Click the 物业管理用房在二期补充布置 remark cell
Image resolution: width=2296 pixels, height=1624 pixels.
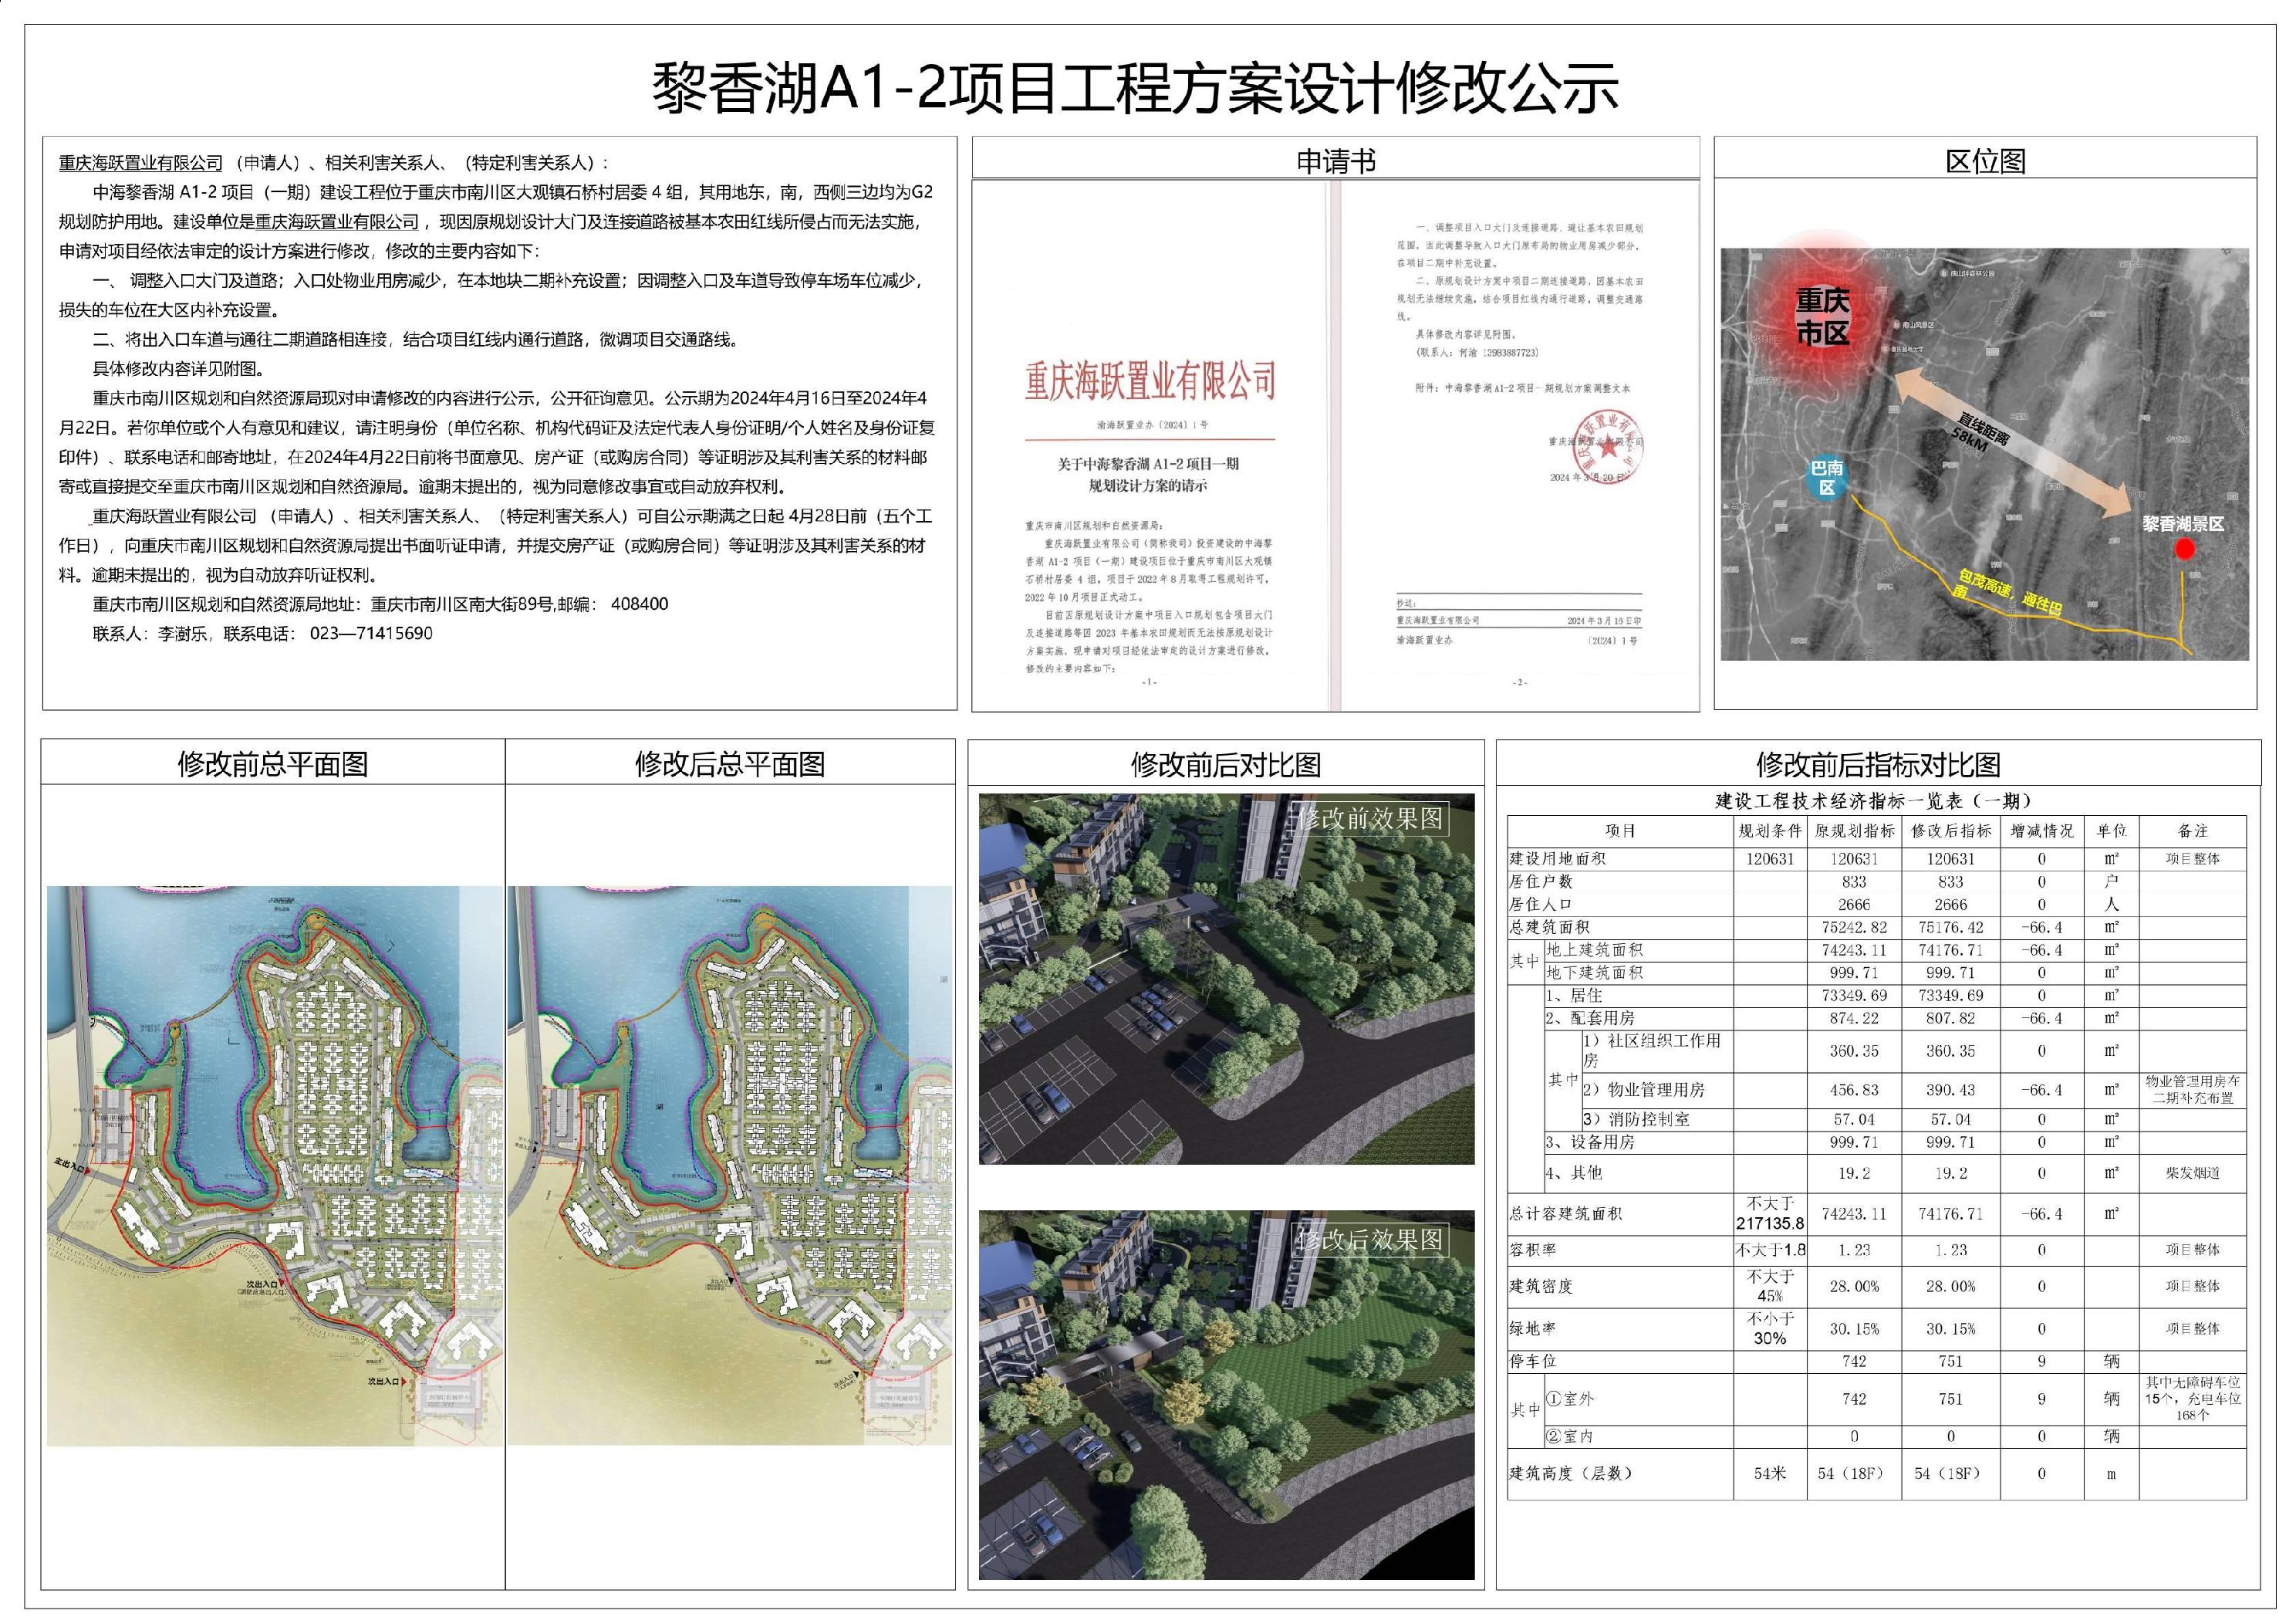2193,1090
